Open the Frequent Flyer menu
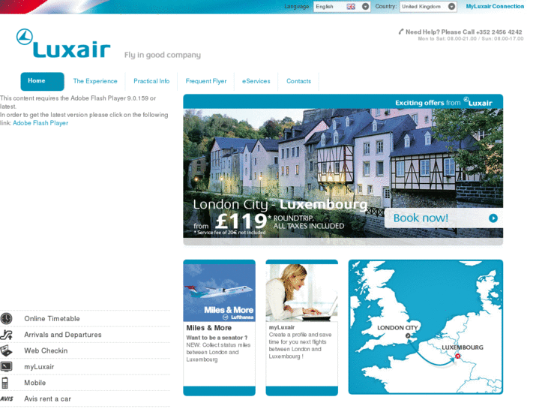 pyautogui.click(x=206, y=81)
